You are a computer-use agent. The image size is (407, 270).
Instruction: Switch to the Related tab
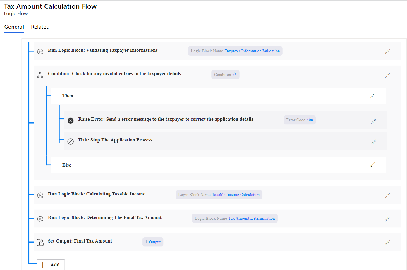40,27
